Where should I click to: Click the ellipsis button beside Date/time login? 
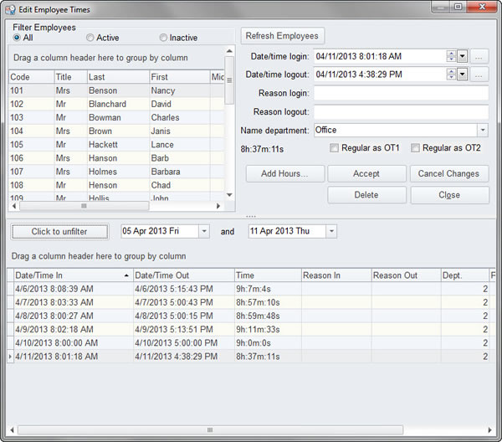pos(480,56)
